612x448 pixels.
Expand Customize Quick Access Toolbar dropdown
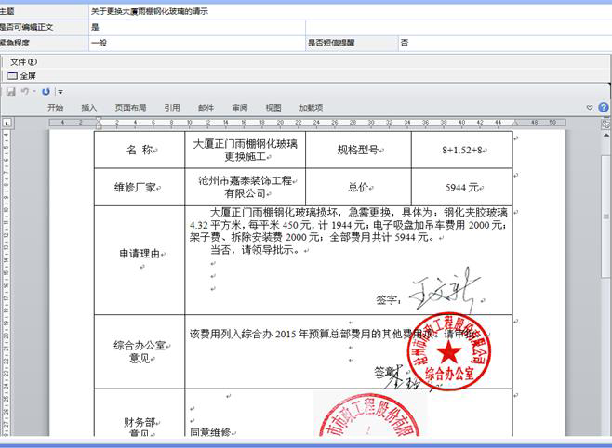click(x=60, y=92)
